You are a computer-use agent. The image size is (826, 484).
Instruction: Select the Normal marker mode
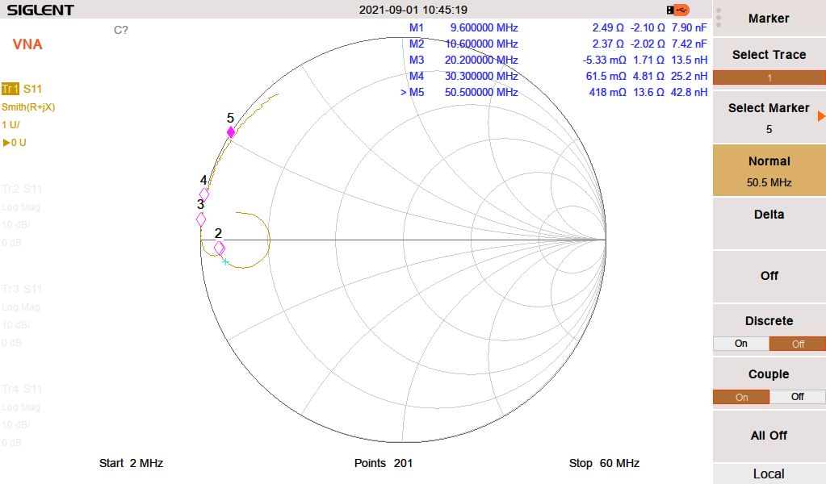click(769, 170)
